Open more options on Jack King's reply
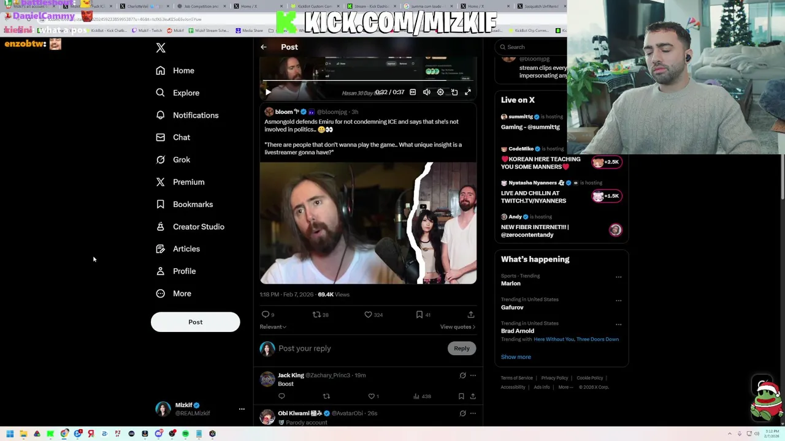The image size is (785, 441). click(473, 375)
